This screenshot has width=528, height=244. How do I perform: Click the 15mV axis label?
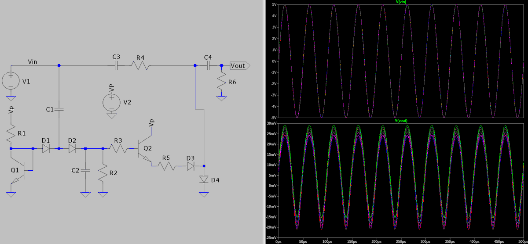pyautogui.click(x=272, y=154)
